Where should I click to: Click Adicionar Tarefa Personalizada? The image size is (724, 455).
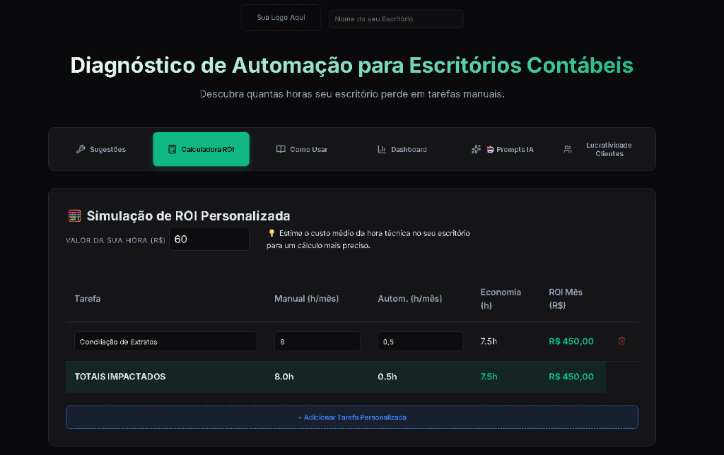click(x=351, y=417)
